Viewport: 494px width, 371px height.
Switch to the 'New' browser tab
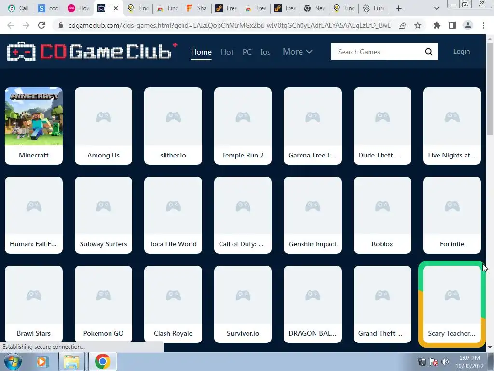(x=315, y=8)
